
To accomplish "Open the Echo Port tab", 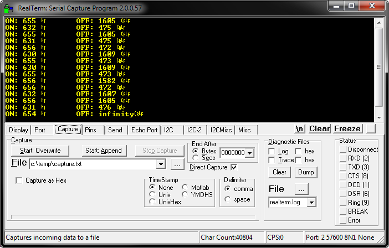I will tap(145, 130).
